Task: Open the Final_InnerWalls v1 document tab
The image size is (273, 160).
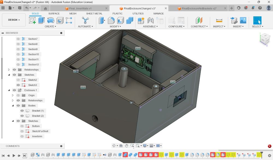Action: click(80, 8)
